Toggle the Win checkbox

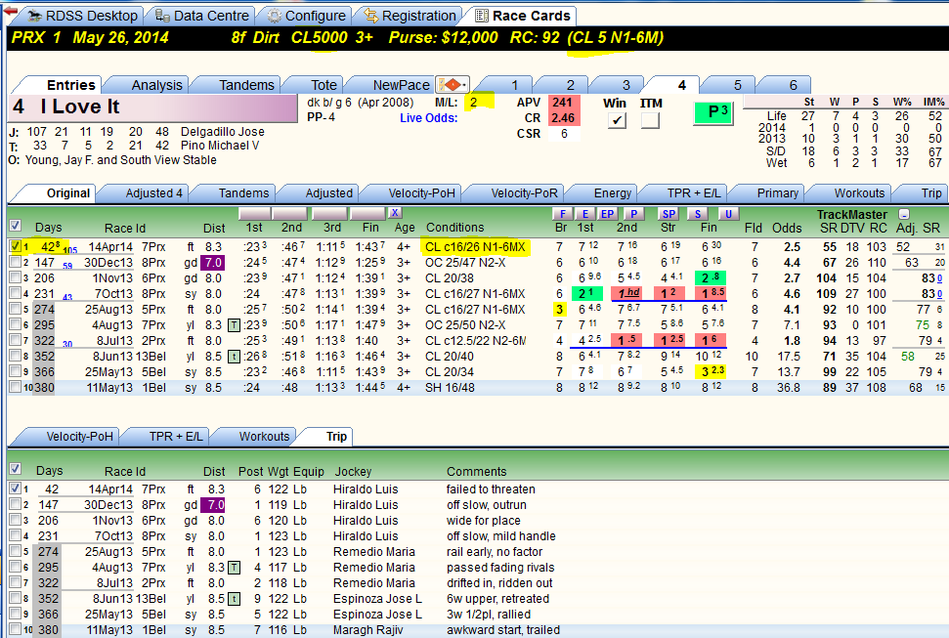click(x=616, y=120)
